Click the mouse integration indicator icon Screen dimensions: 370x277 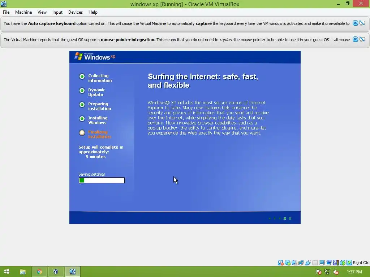pyautogui.click(x=343, y=263)
